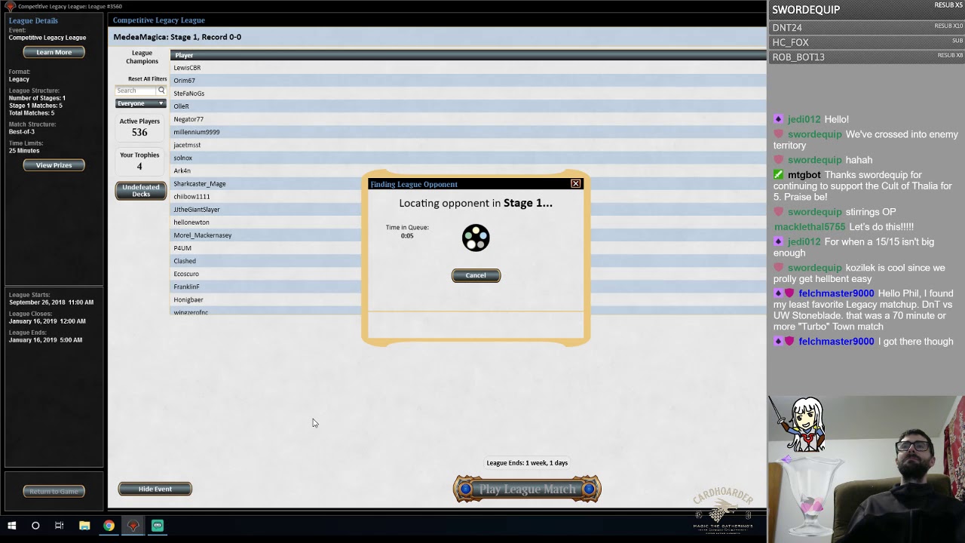This screenshot has width=965, height=543.
Task: Close the Finding League Opponent dialog
Action: pos(575,184)
